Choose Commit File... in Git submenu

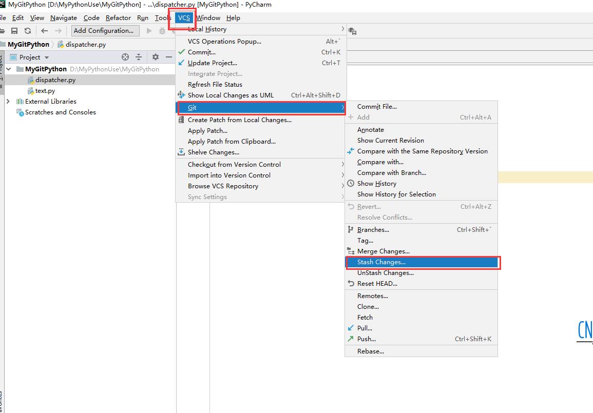(422, 107)
